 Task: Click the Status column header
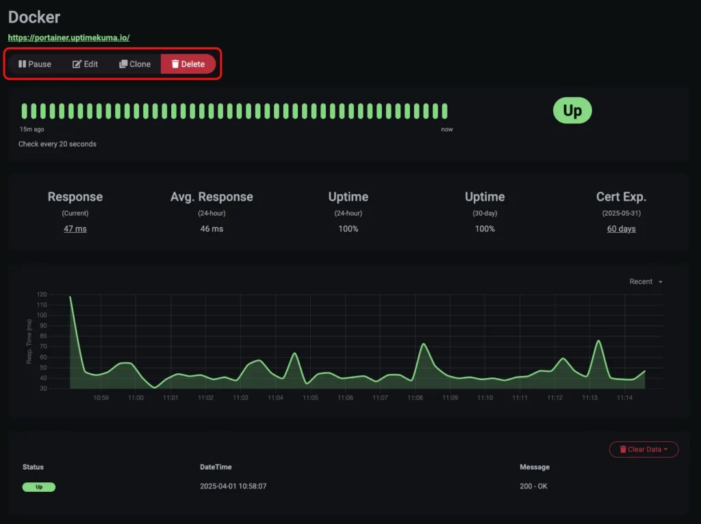pos(33,467)
